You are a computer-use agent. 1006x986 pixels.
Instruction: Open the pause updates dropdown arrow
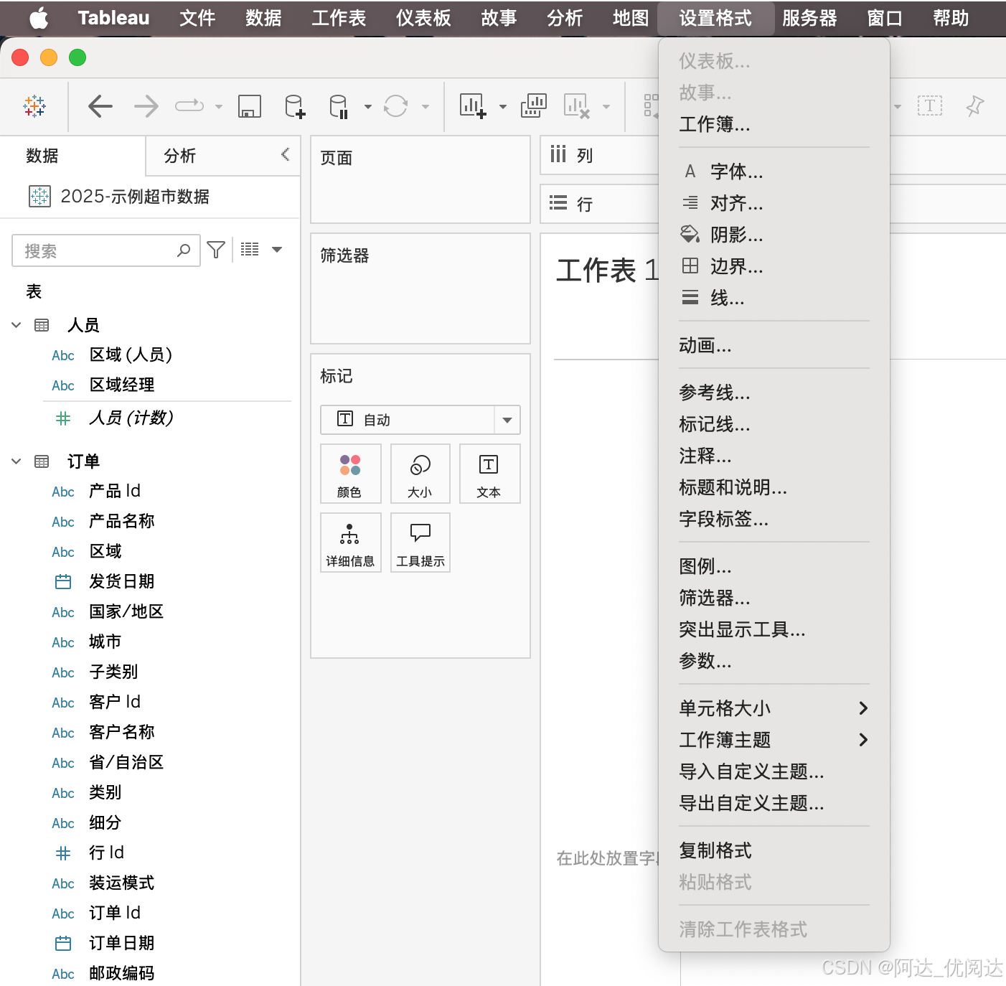[x=367, y=107]
